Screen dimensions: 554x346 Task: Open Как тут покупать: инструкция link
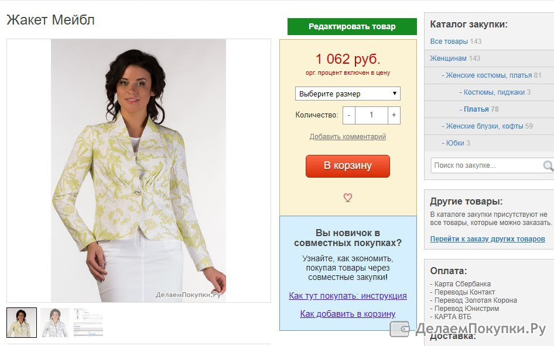(348, 296)
